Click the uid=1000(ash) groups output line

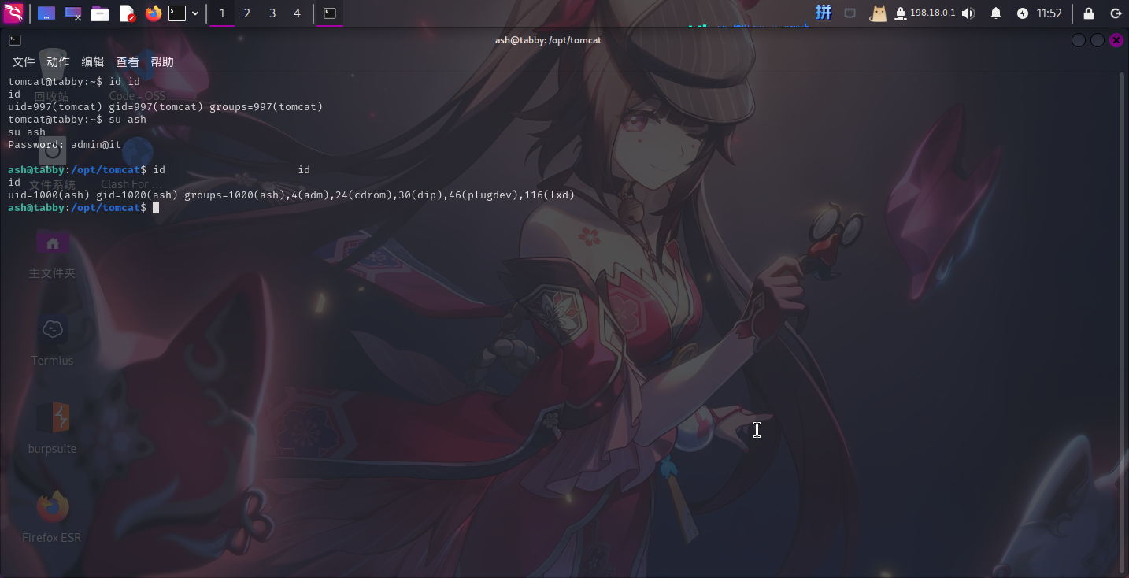coord(291,195)
